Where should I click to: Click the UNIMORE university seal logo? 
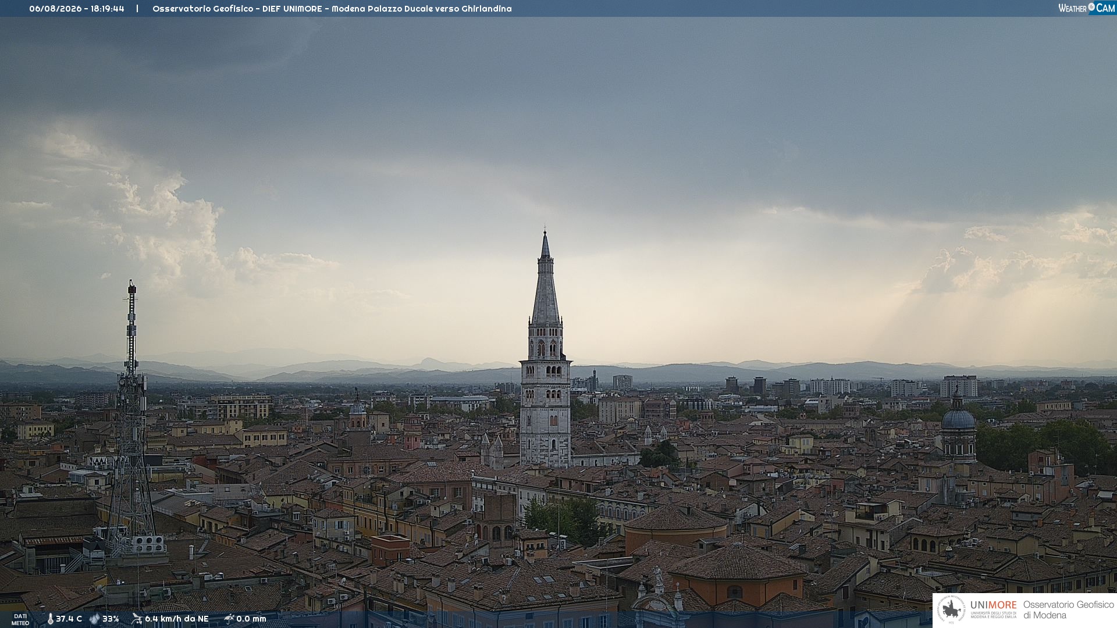951,610
